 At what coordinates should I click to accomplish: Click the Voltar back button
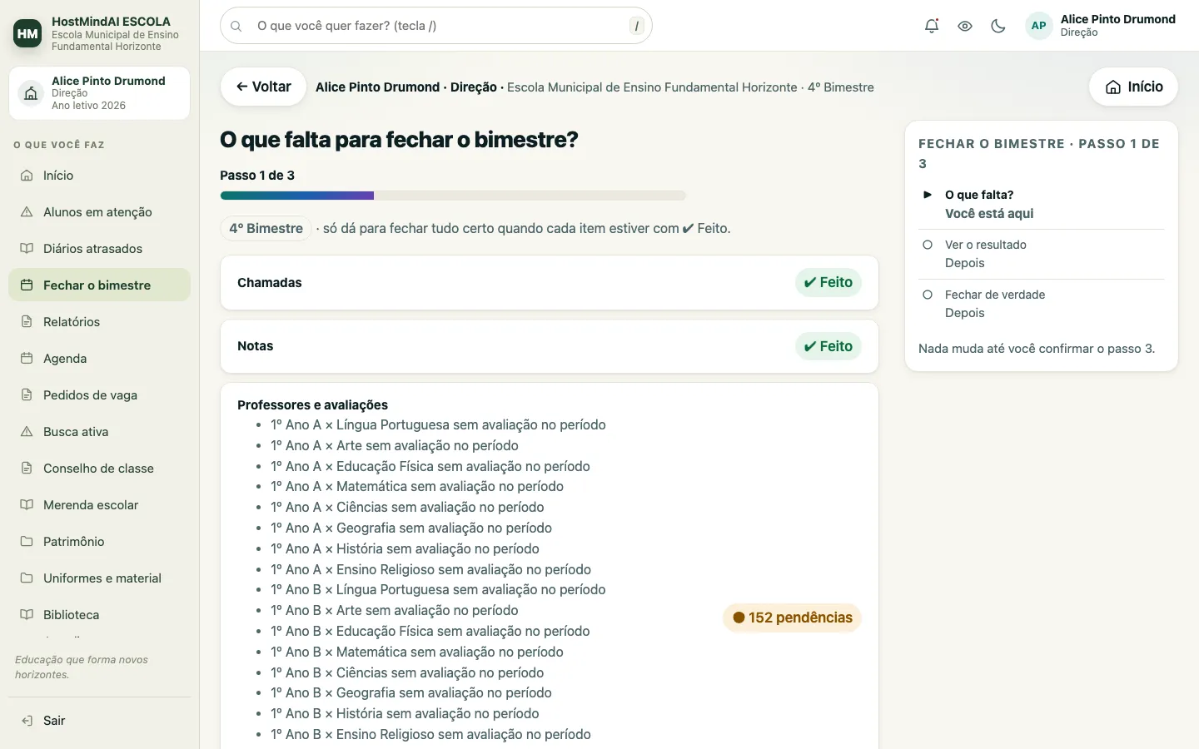[x=263, y=87]
